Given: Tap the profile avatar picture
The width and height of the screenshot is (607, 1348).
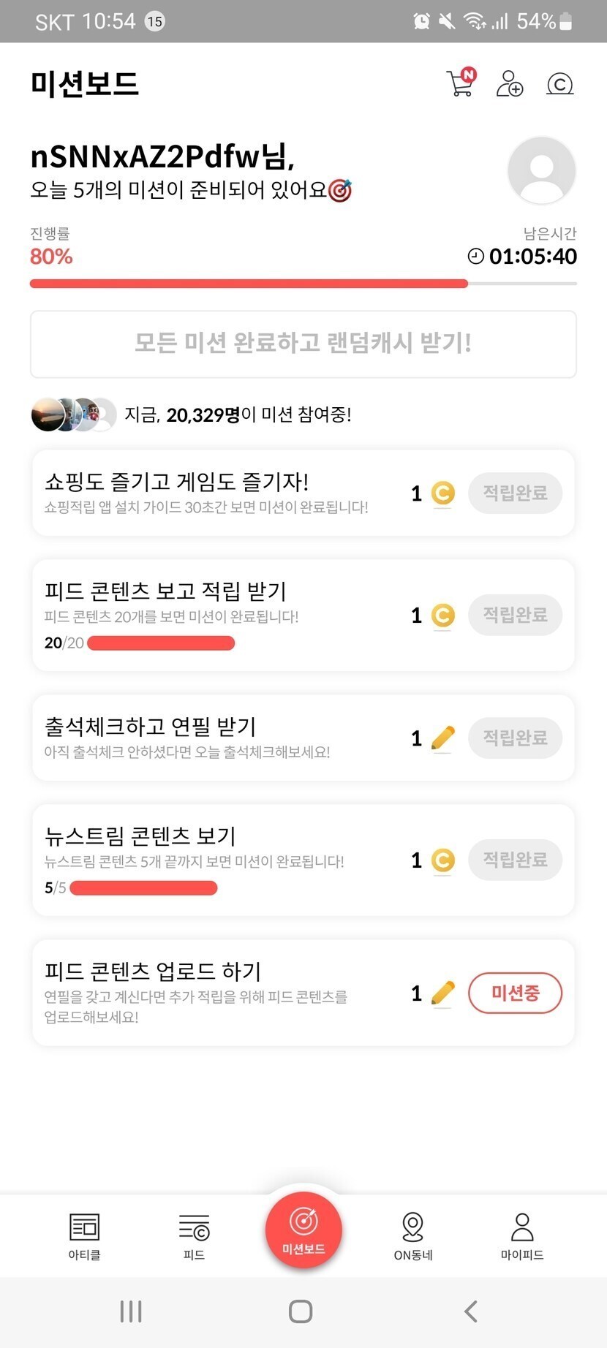Looking at the screenshot, I should (541, 170).
